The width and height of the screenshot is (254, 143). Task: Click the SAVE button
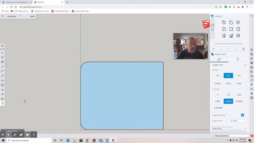coord(32,16)
